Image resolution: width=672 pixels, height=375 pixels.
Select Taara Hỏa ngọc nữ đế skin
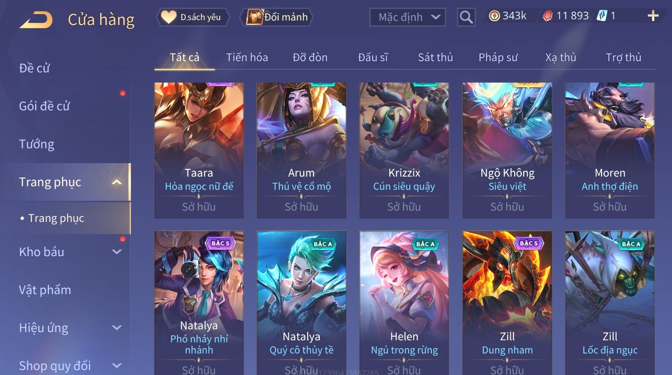pyautogui.click(x=199, y=150)
